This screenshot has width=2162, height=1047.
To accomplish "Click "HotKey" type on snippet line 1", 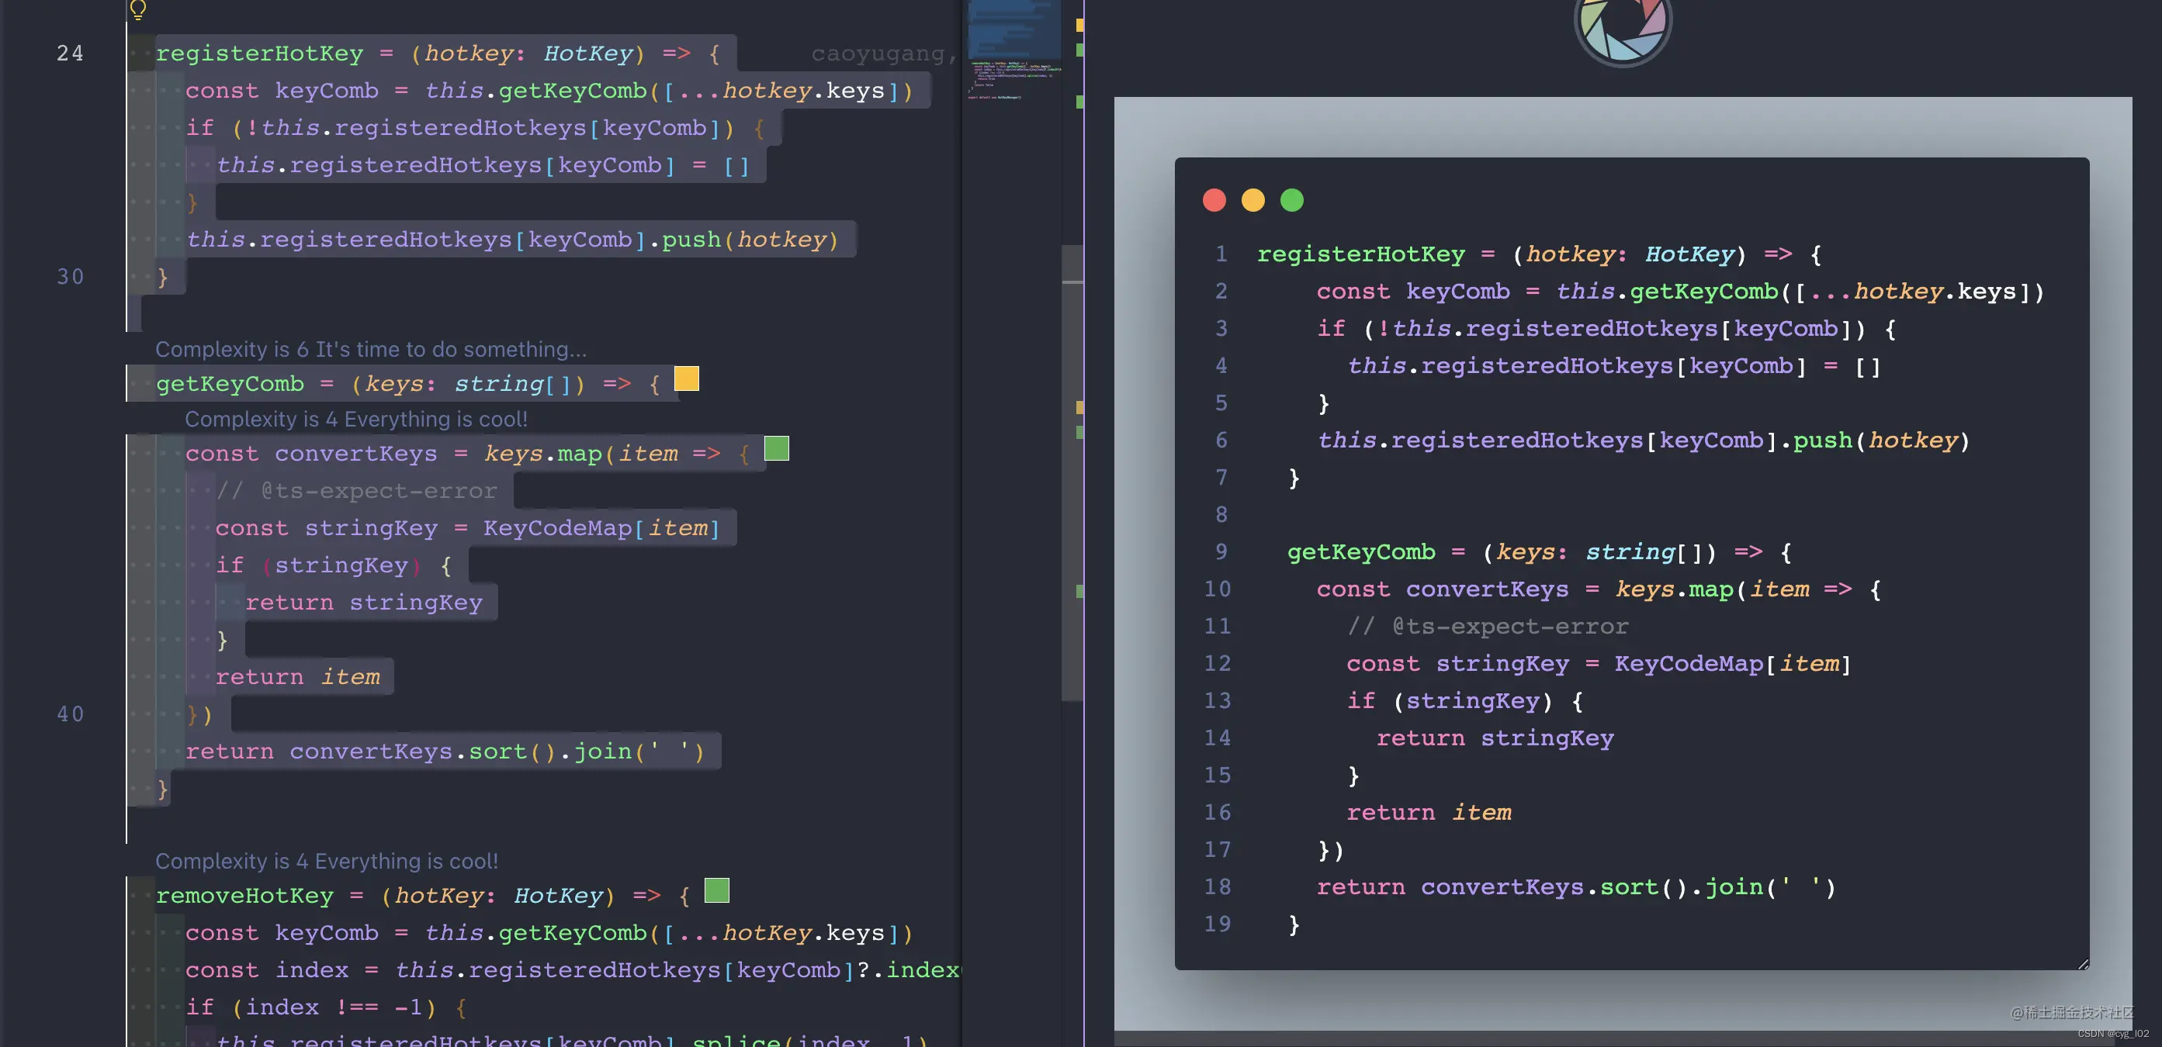I will (x=1689, y=254).
